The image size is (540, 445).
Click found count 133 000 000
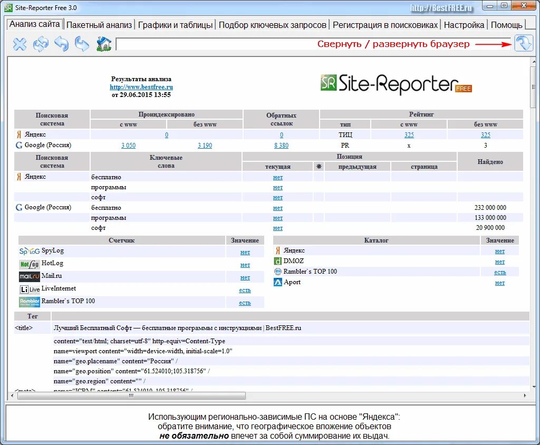(490, 218)
